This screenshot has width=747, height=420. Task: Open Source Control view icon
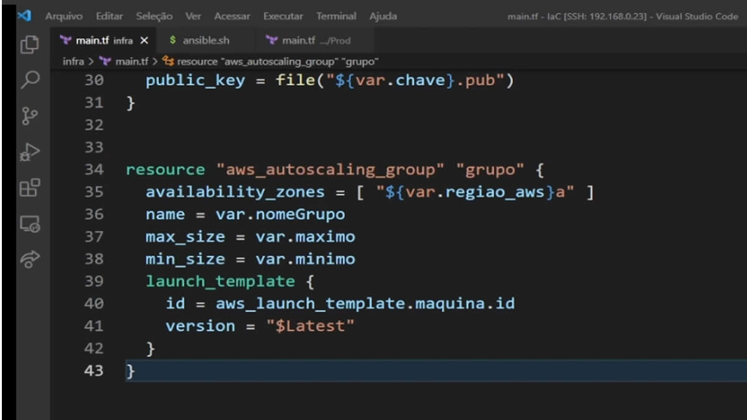click(30, 116)
